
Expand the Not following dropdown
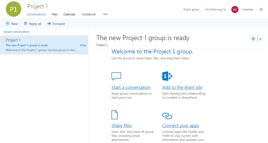[215, 10]
